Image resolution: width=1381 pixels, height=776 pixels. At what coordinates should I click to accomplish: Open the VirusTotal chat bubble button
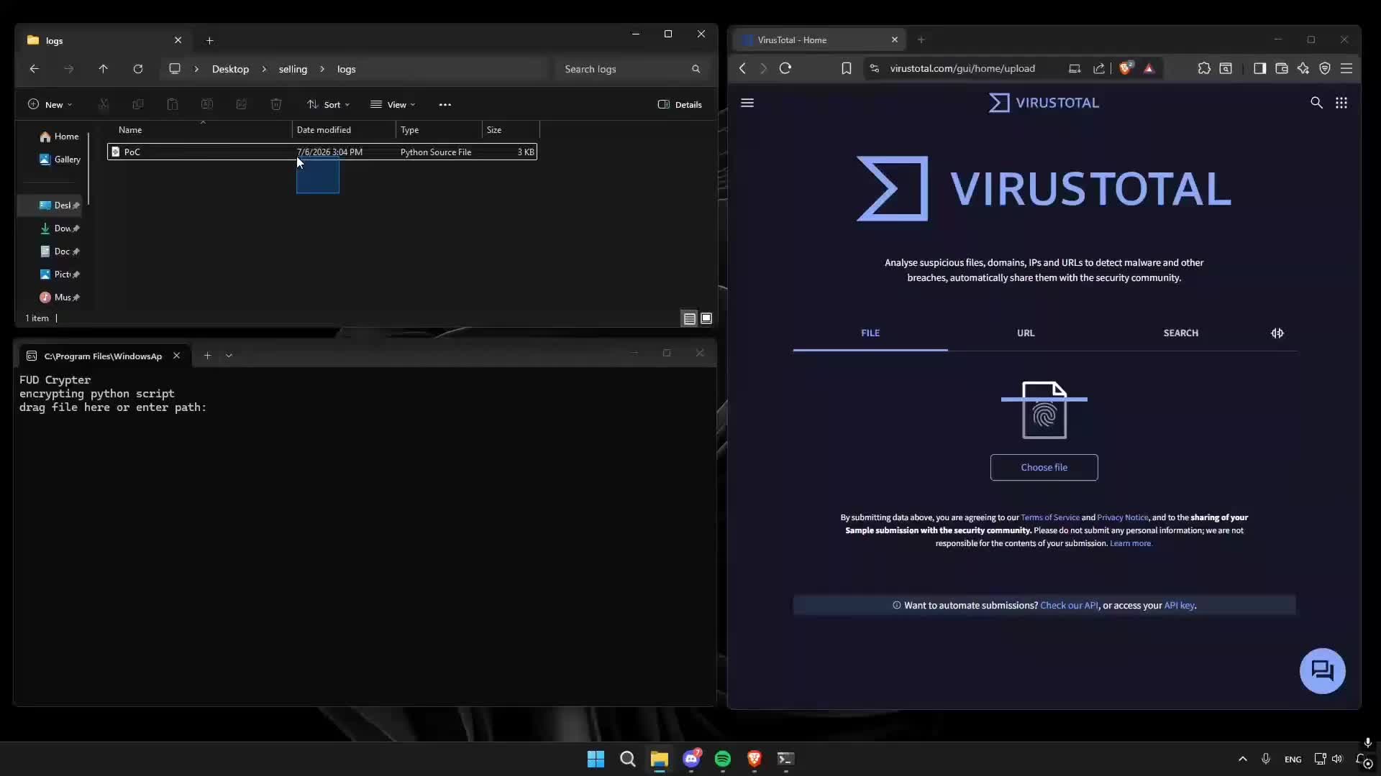[1322, 671]
